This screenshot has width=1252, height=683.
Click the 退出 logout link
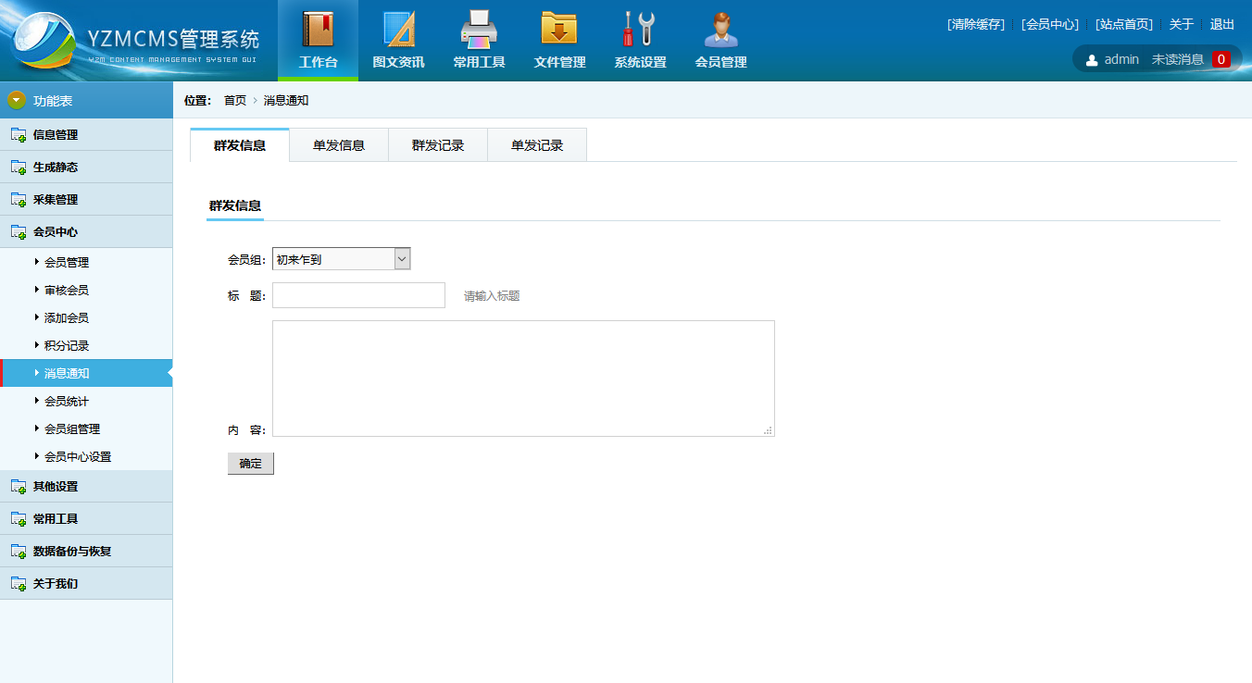click(x=1221, y=24)
